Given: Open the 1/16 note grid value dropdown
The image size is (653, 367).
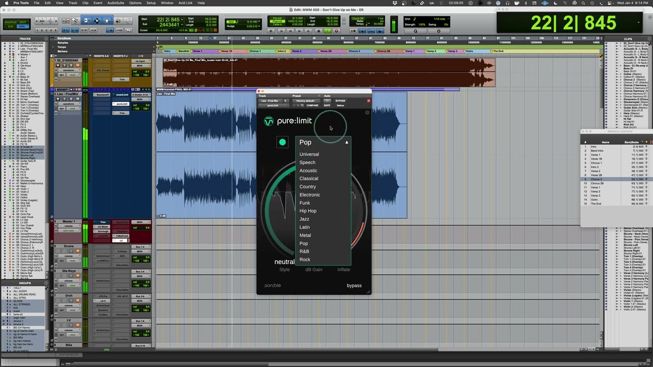Looking at the screenshot, I should pyautogui.click(x=449, y=18).
